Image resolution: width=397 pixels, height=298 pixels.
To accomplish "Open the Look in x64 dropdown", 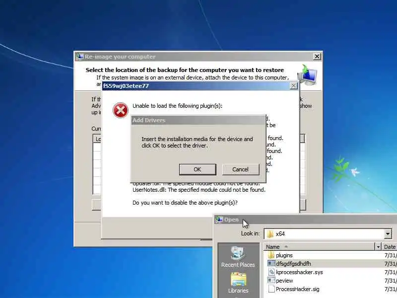I will (x=388, y=234).
